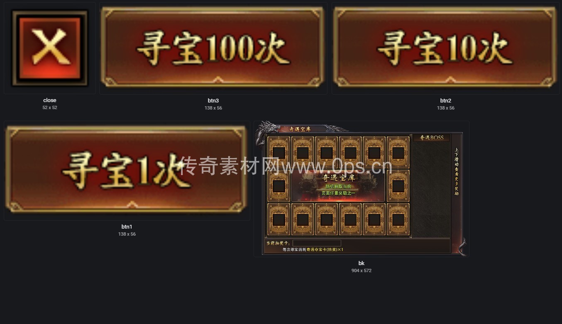Screen dimensions: 562x324
Task: Click the "btn2" file name label
Action: [x=446, y=100]
